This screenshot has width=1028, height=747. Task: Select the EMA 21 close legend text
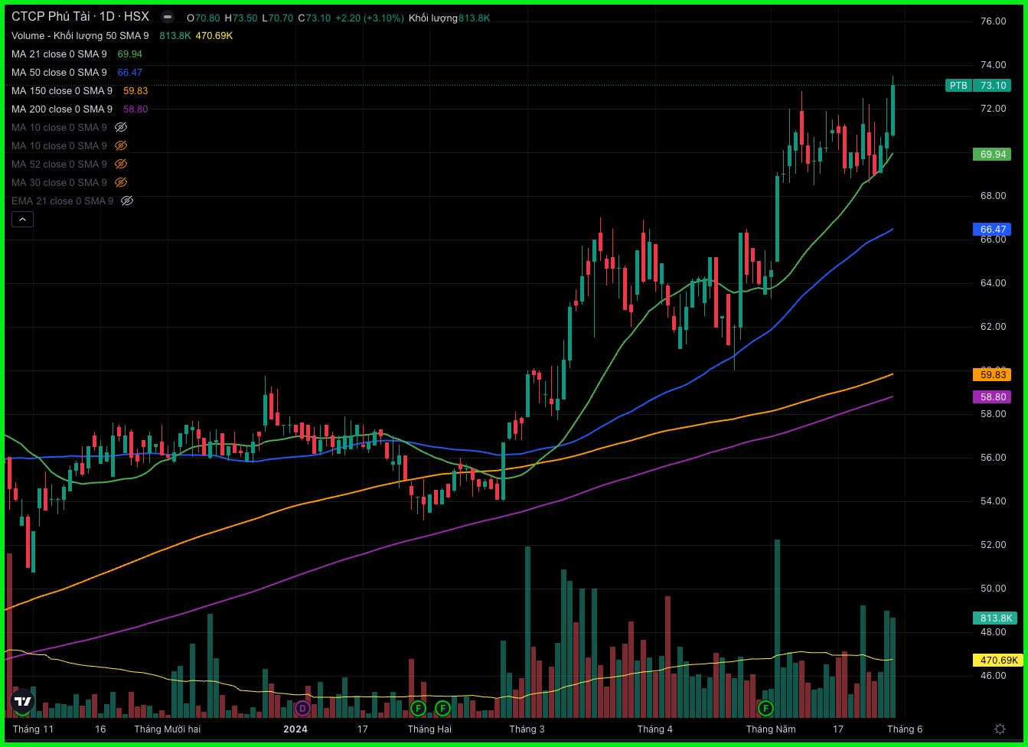62,201
